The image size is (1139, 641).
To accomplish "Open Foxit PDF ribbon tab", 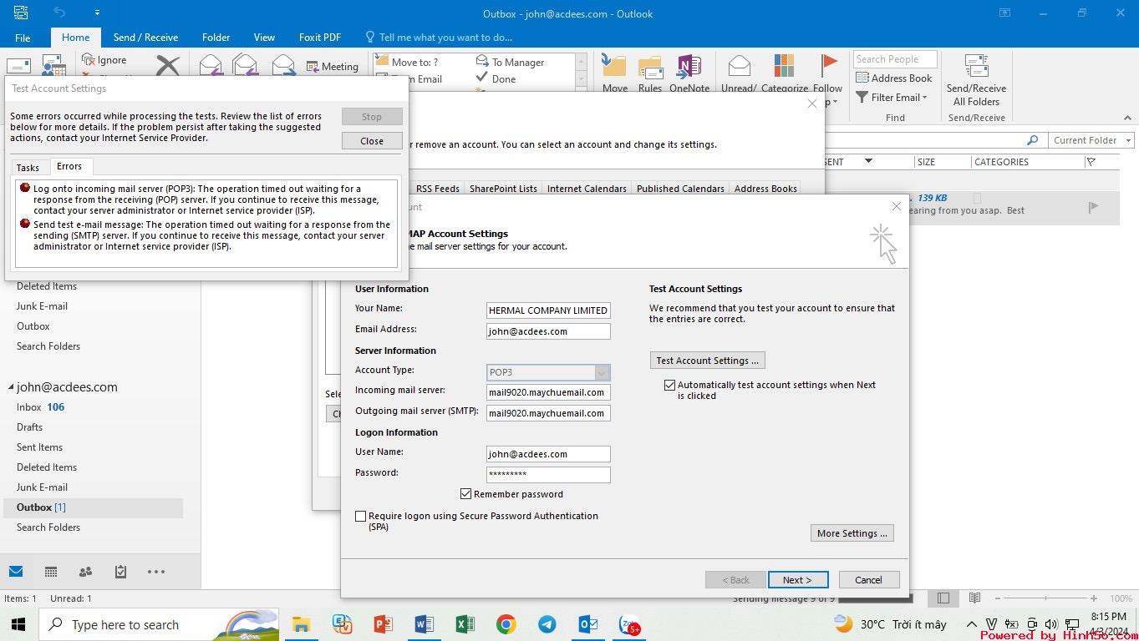I will [x=320, y=38].
